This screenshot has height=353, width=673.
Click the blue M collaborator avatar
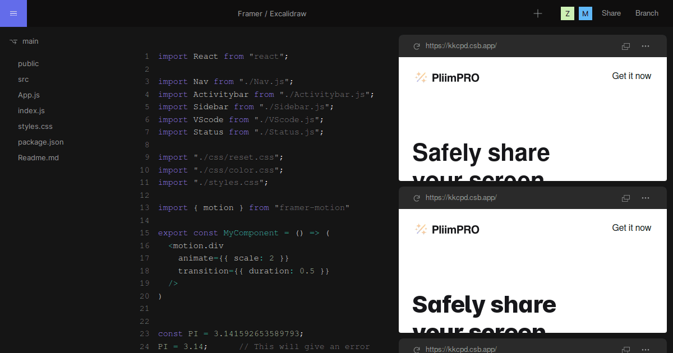click(x=585, y=13)
